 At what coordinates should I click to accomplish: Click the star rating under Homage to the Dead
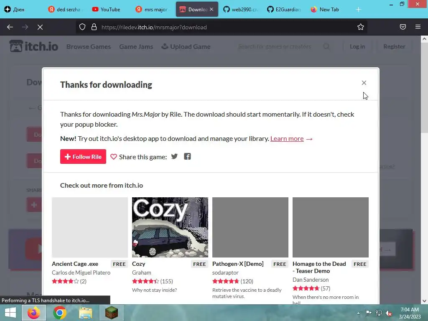pos(306,288)
